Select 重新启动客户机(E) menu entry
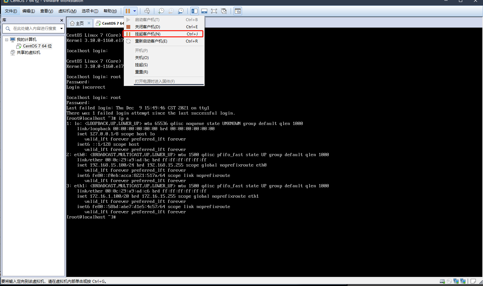Screen dimensions: 483x286 pos(164,41)
